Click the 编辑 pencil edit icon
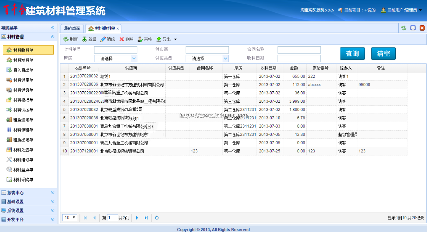 [103, 40]
